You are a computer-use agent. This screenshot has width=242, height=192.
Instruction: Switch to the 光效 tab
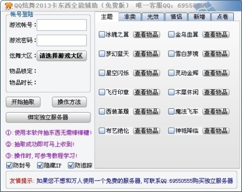point(153,17)
